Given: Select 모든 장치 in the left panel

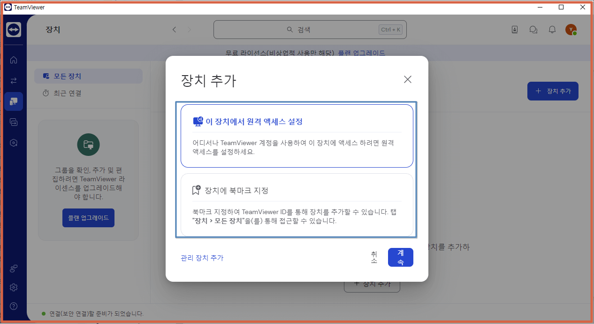Looking at the screenshot, I should 88,76.
